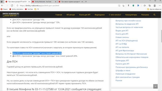Image resolution: width=162 pixels, height=91 pixels.
Task: Open the Штрафы и пени category
Action: pyautogui.click(x=123, y=71)
